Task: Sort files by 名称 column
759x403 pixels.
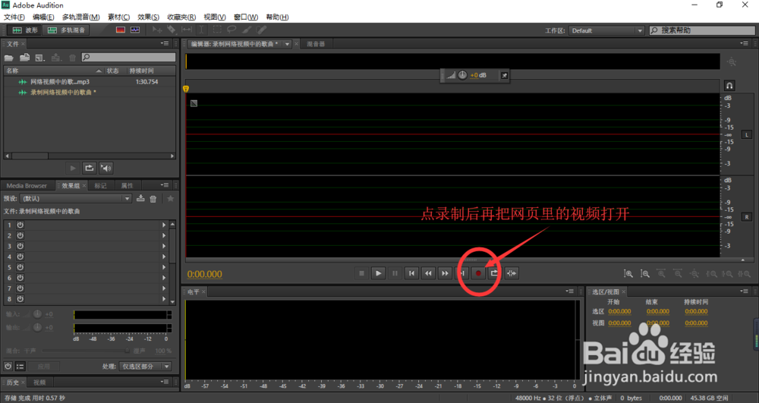Action: click(x=13, y=71)
